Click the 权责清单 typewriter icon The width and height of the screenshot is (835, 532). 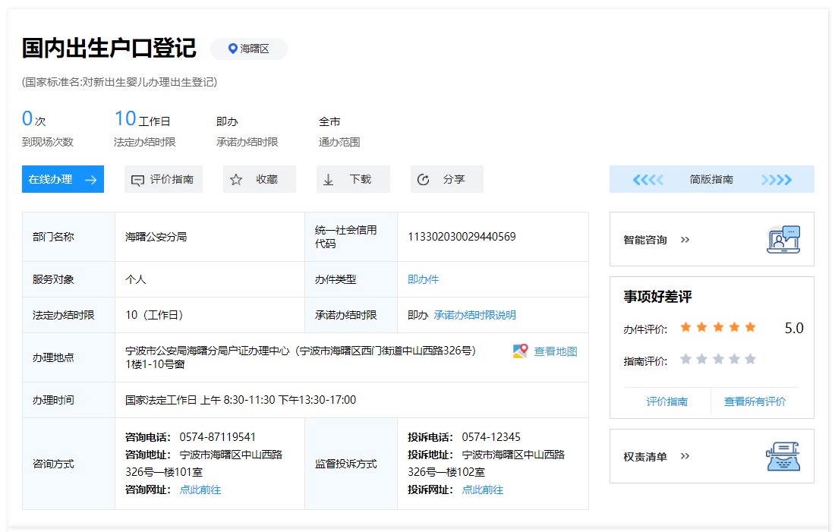pos(783,457)
